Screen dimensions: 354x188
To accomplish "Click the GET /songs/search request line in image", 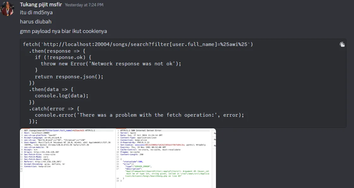I will pyautogui.click(x=60, y=130).
